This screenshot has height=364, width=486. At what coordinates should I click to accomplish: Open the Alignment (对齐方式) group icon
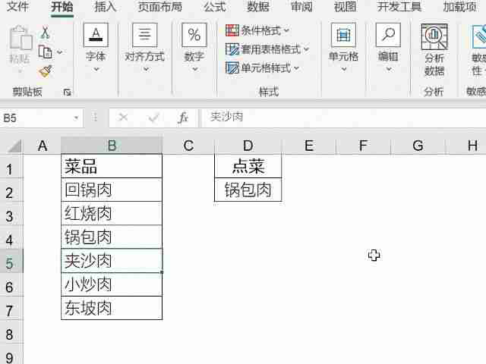[145, 35]
